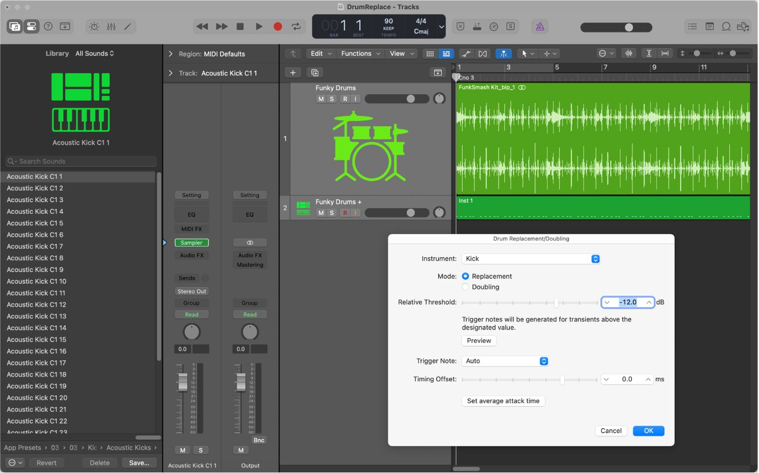
Task: Toggle Cycle mode with the repeat icon
Action: 296,26
